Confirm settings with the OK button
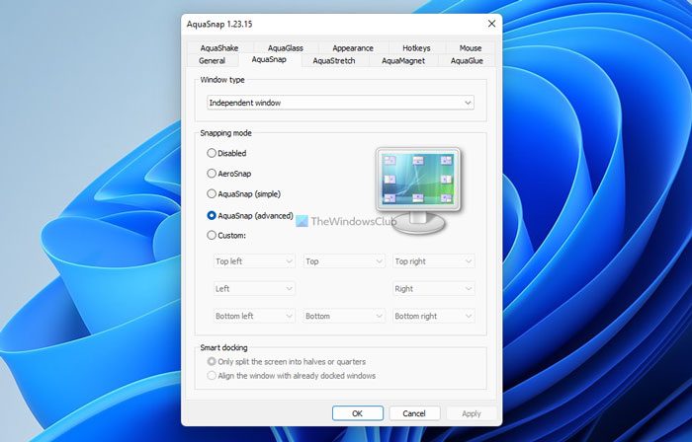692x442 pixels. (358, 413)
